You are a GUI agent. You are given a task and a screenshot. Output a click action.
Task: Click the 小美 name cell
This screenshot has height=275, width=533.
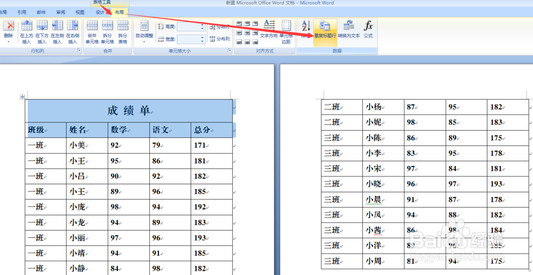pyautogui.click(x=87, y=145)
